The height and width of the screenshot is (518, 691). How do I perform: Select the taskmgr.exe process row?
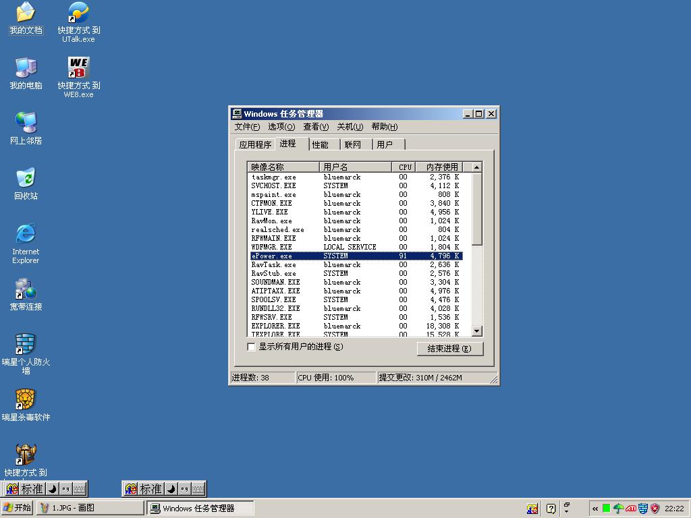(x=356, y=177)
